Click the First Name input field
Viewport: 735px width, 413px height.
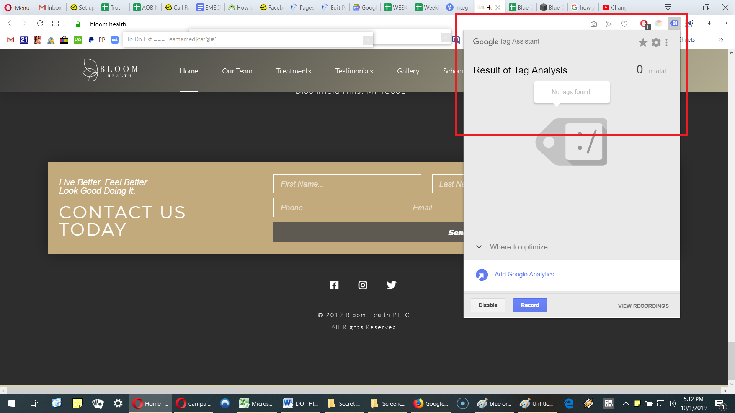347,184
